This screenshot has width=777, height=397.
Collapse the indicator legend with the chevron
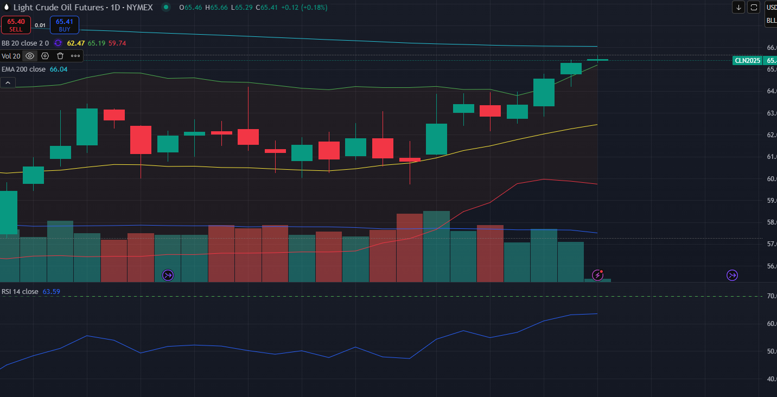click(x=8, y=82)
